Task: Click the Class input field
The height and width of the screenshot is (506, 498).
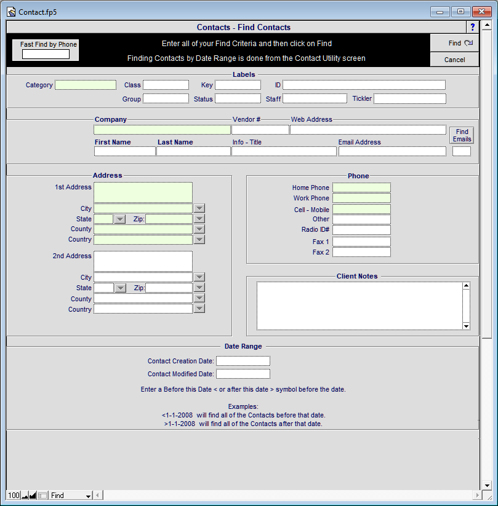Action: (x=166, y=85)
